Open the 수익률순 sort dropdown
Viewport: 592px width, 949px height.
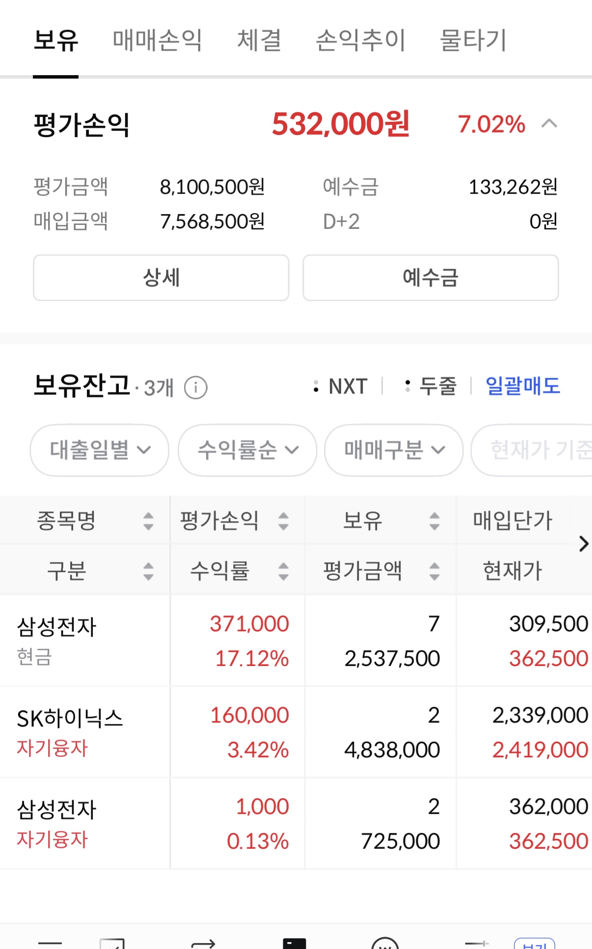247,450
